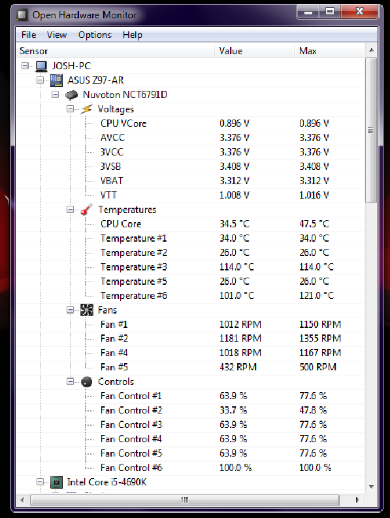
Task: Click the 1355 RPM max value
Action: tap(320, 338)
